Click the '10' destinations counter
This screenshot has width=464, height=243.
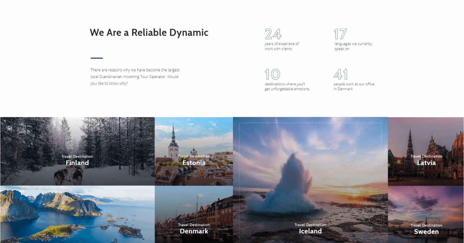(x=272, y=75)
